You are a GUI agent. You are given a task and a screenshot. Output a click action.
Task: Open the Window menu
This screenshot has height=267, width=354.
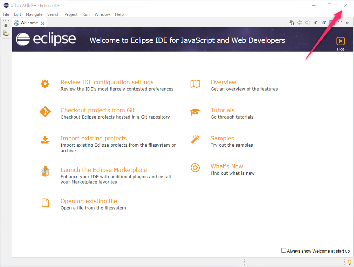click(102, 14)
